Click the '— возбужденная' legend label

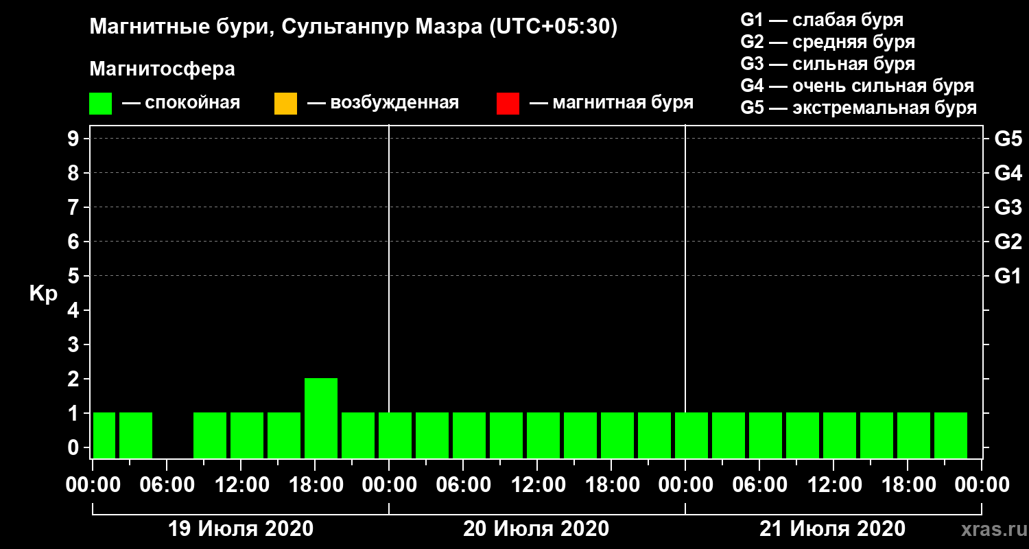[383, 104]
